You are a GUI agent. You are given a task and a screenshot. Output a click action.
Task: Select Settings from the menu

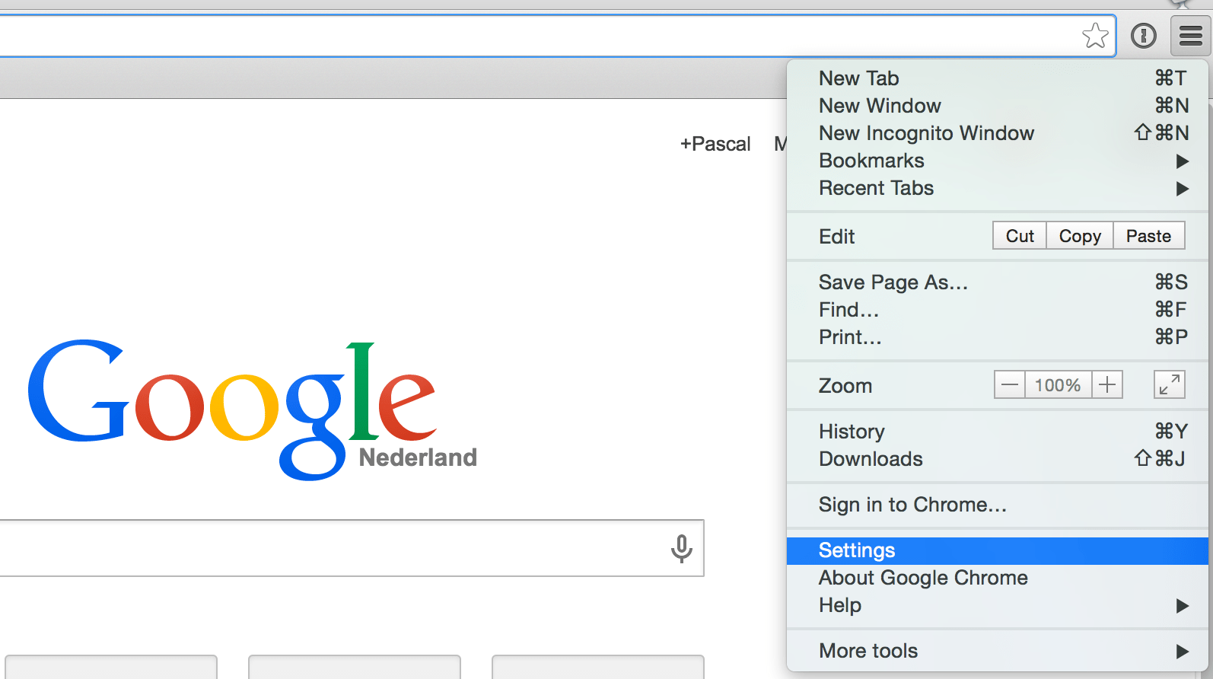pyautogui.click(x=856, y=550)
